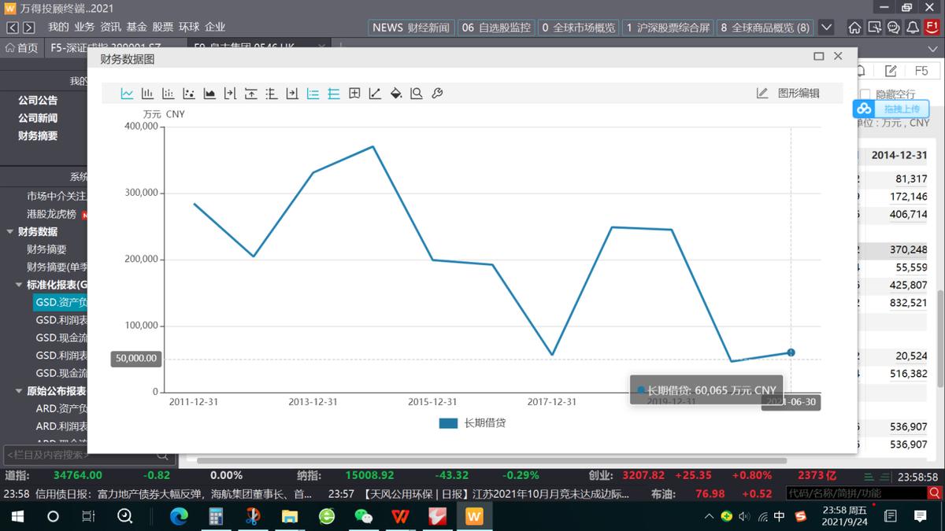Collapse the 原始公布报表 tree node
The width and height of the screenshot is (945, 531).
tap(20, 391)
